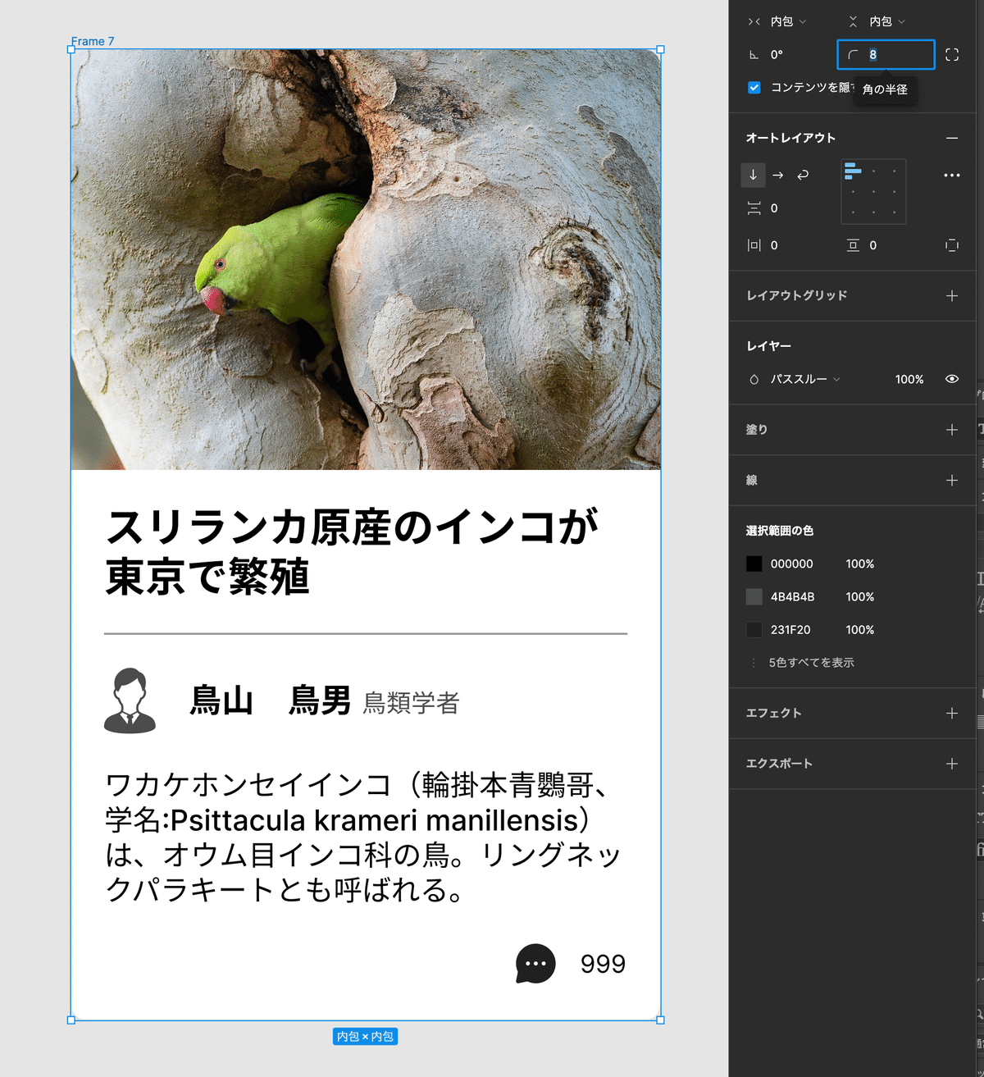
Task: Remove auto layout with minus icon
Action: [951, 138]
